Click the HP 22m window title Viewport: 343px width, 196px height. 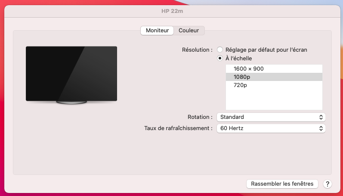tap(172, 11)
